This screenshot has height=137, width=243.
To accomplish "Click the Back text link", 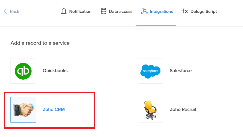I will [14, 12].
